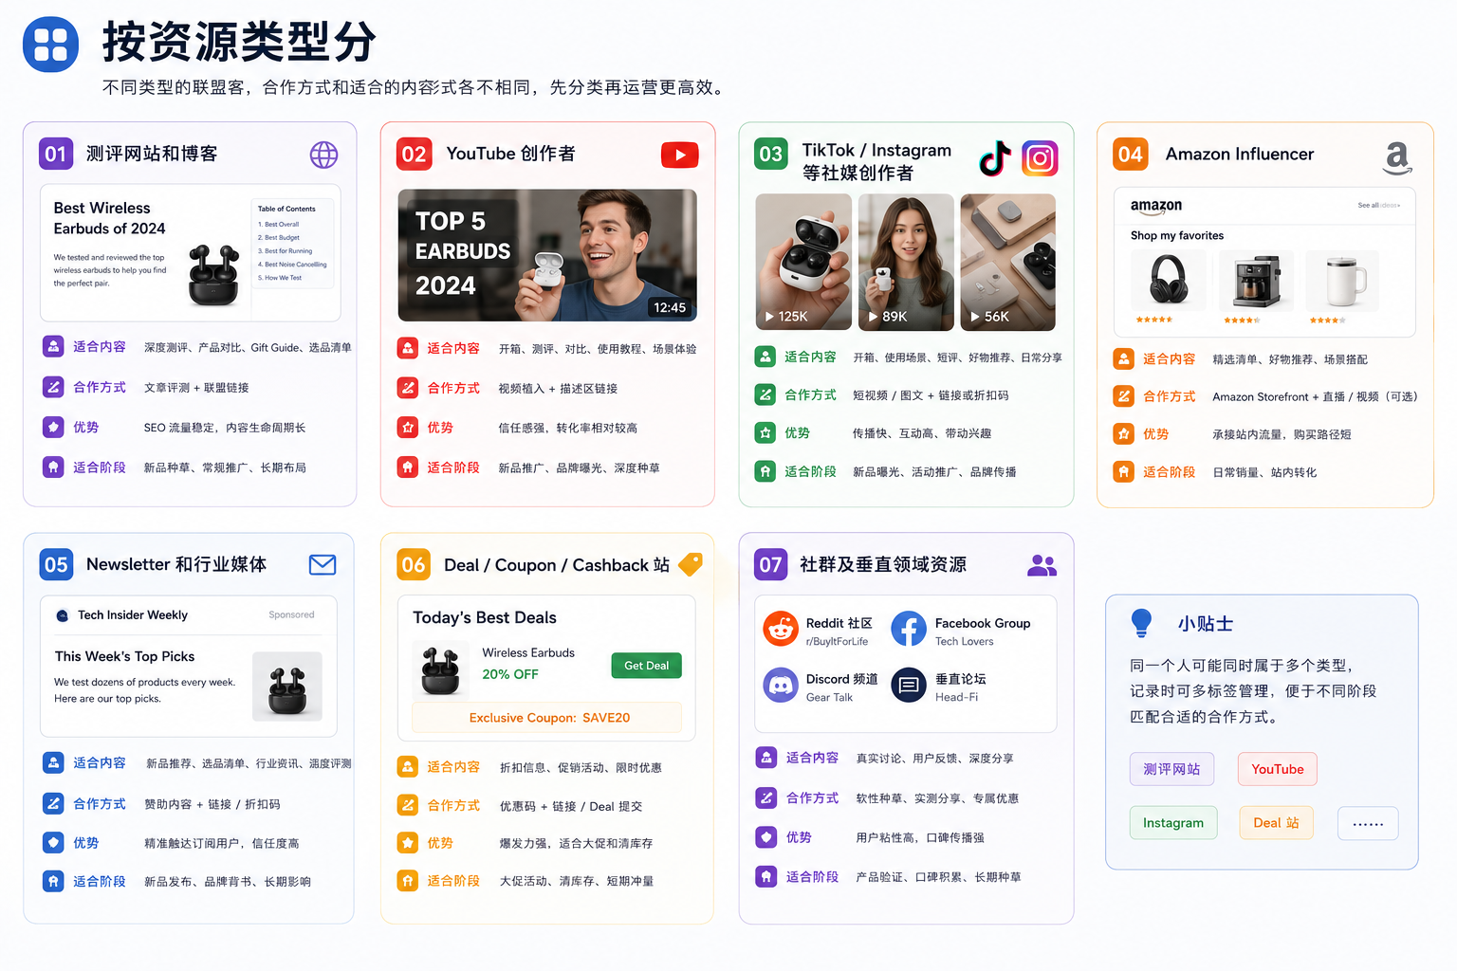This screenshot has width=1457, height=971.
Task: Click the 适合阶段 icon in Deal card
Action: 408,881
